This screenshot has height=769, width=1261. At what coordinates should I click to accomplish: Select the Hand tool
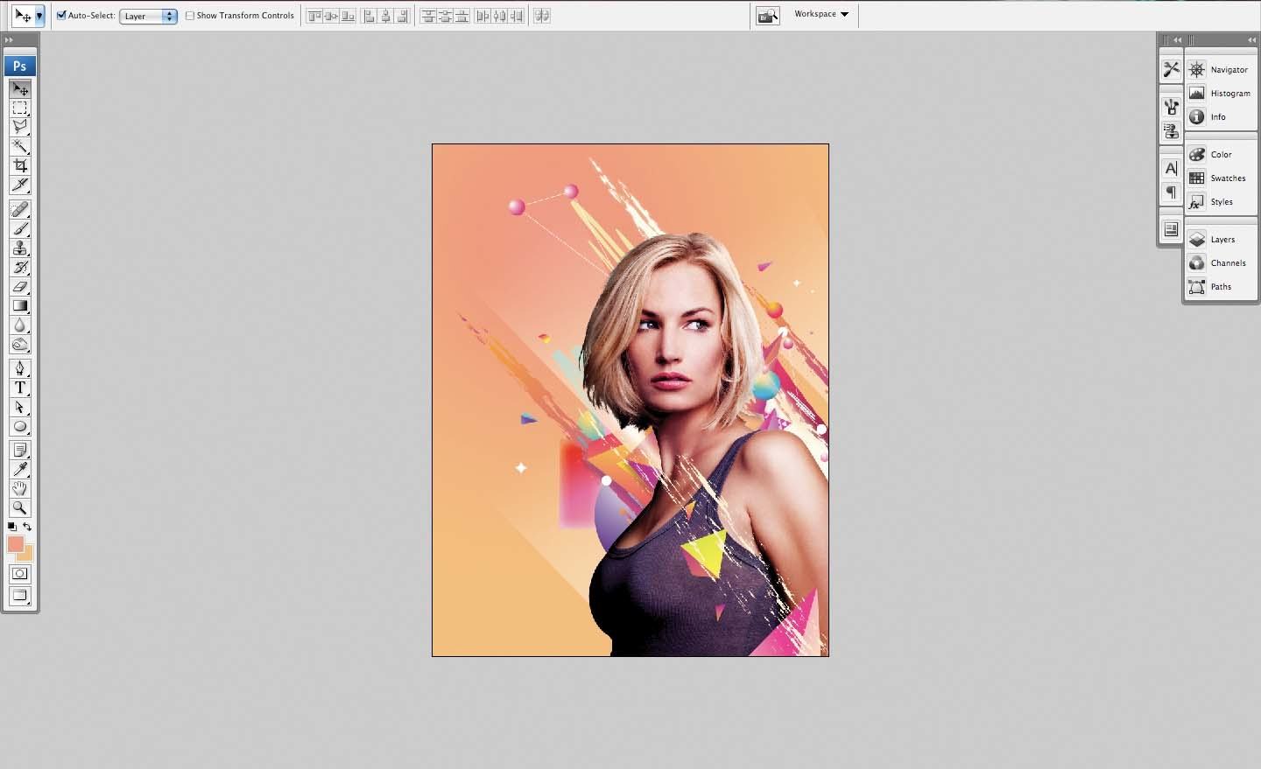click(20, 488)
